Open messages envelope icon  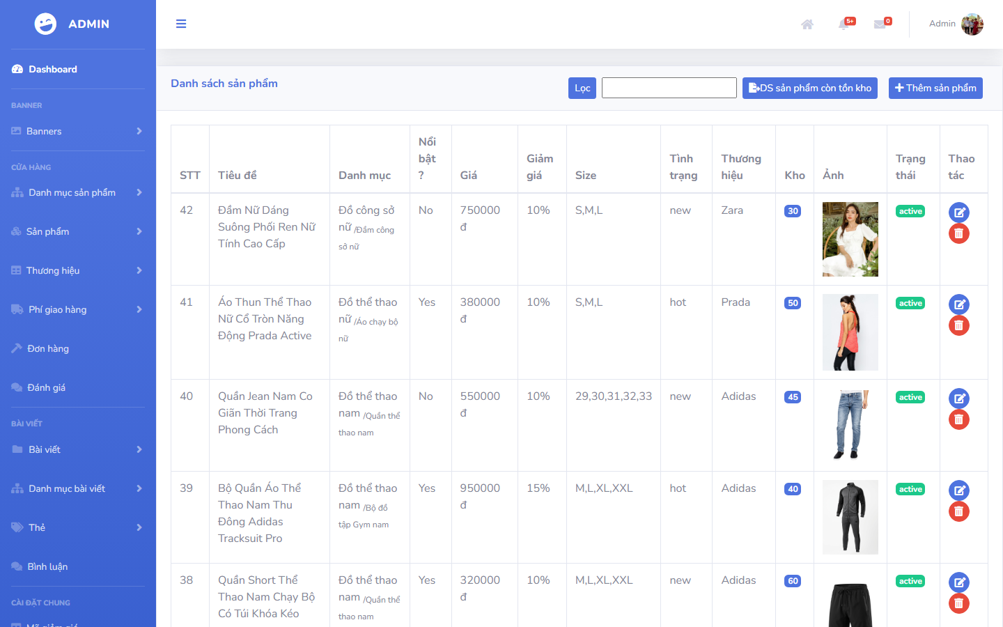pos(881,24)
